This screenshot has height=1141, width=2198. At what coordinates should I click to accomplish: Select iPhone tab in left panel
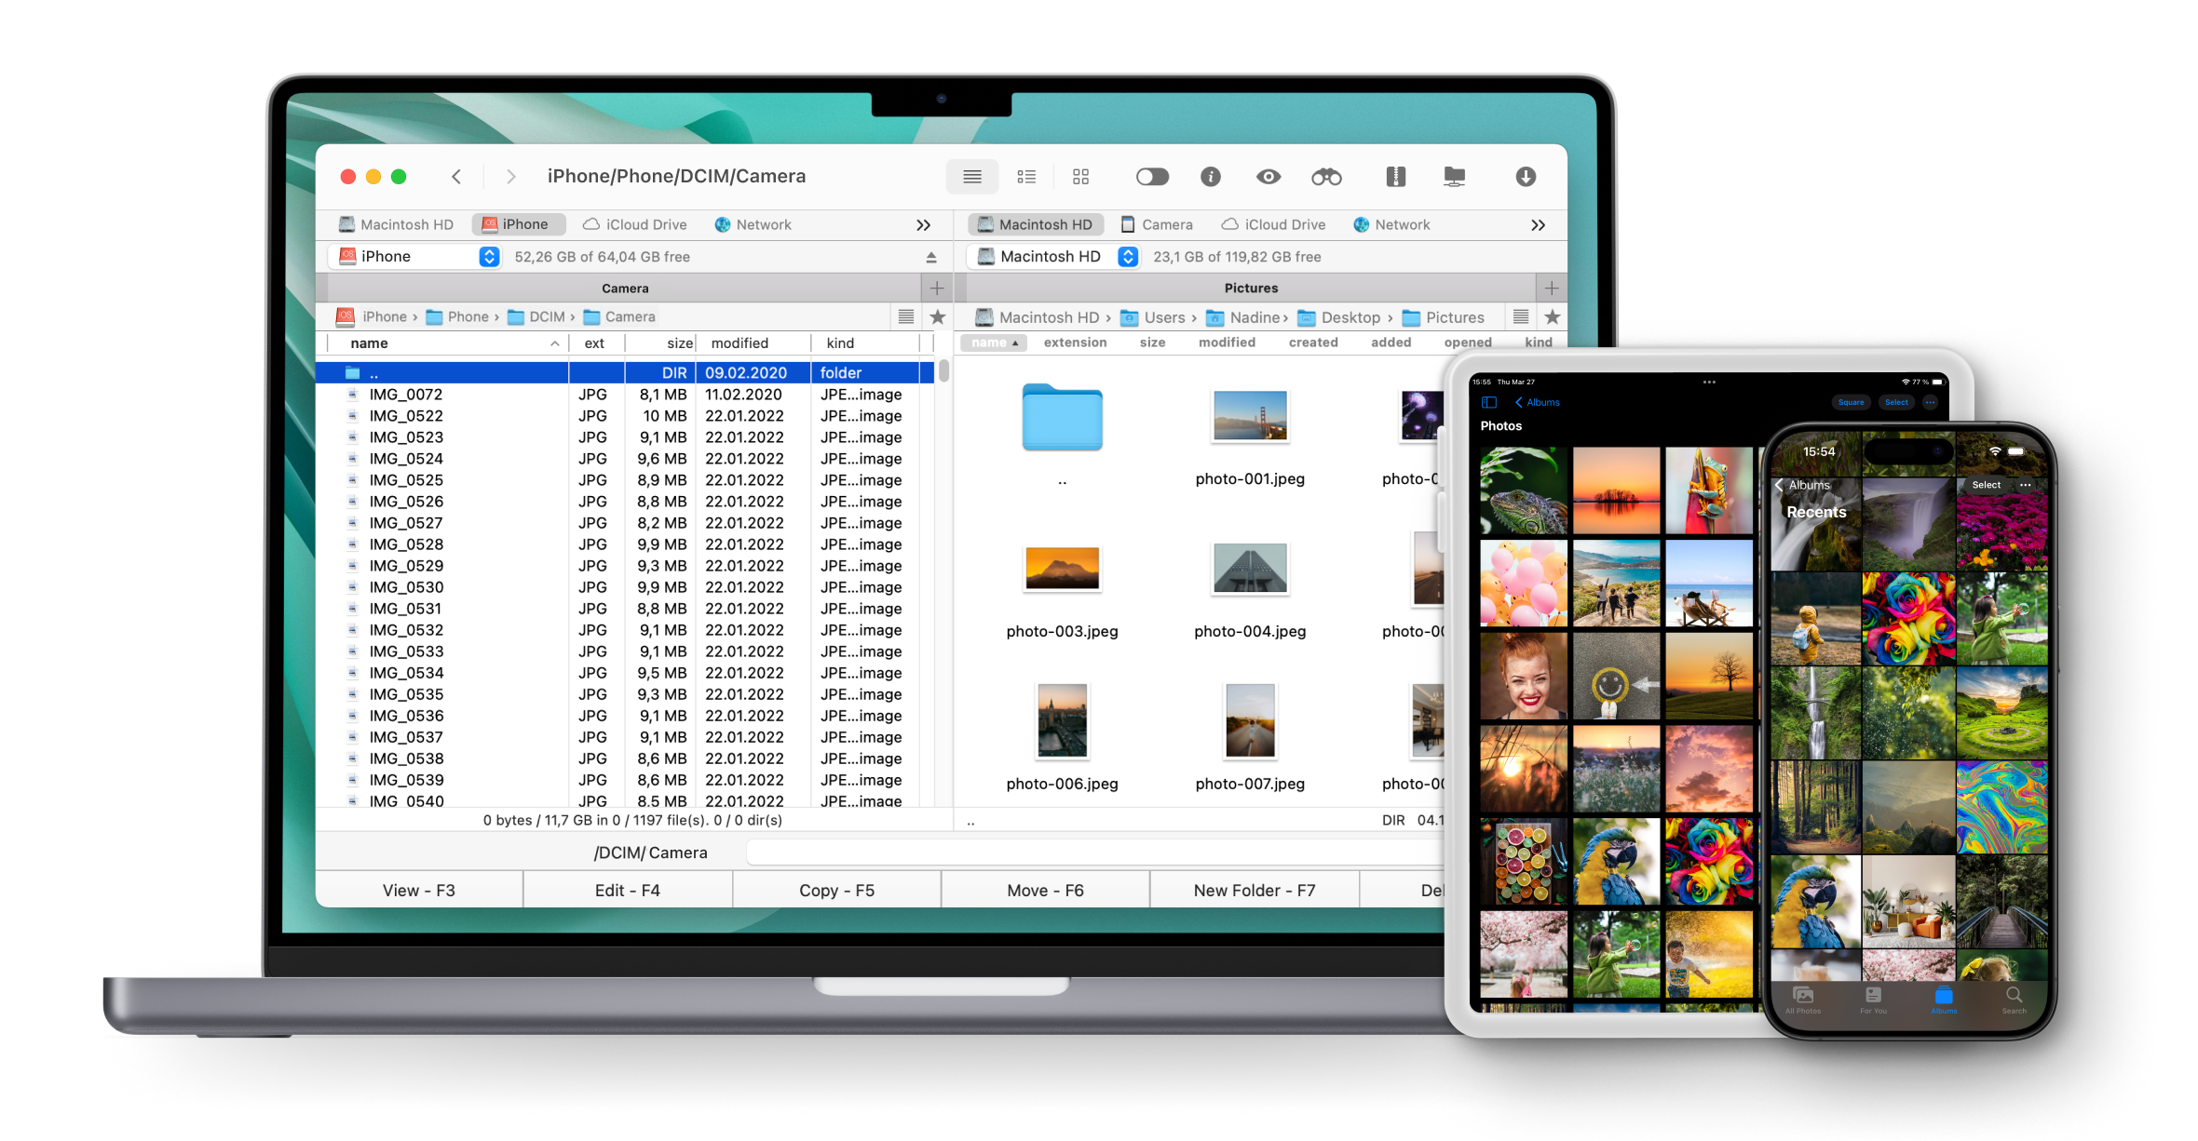(518, 224)
